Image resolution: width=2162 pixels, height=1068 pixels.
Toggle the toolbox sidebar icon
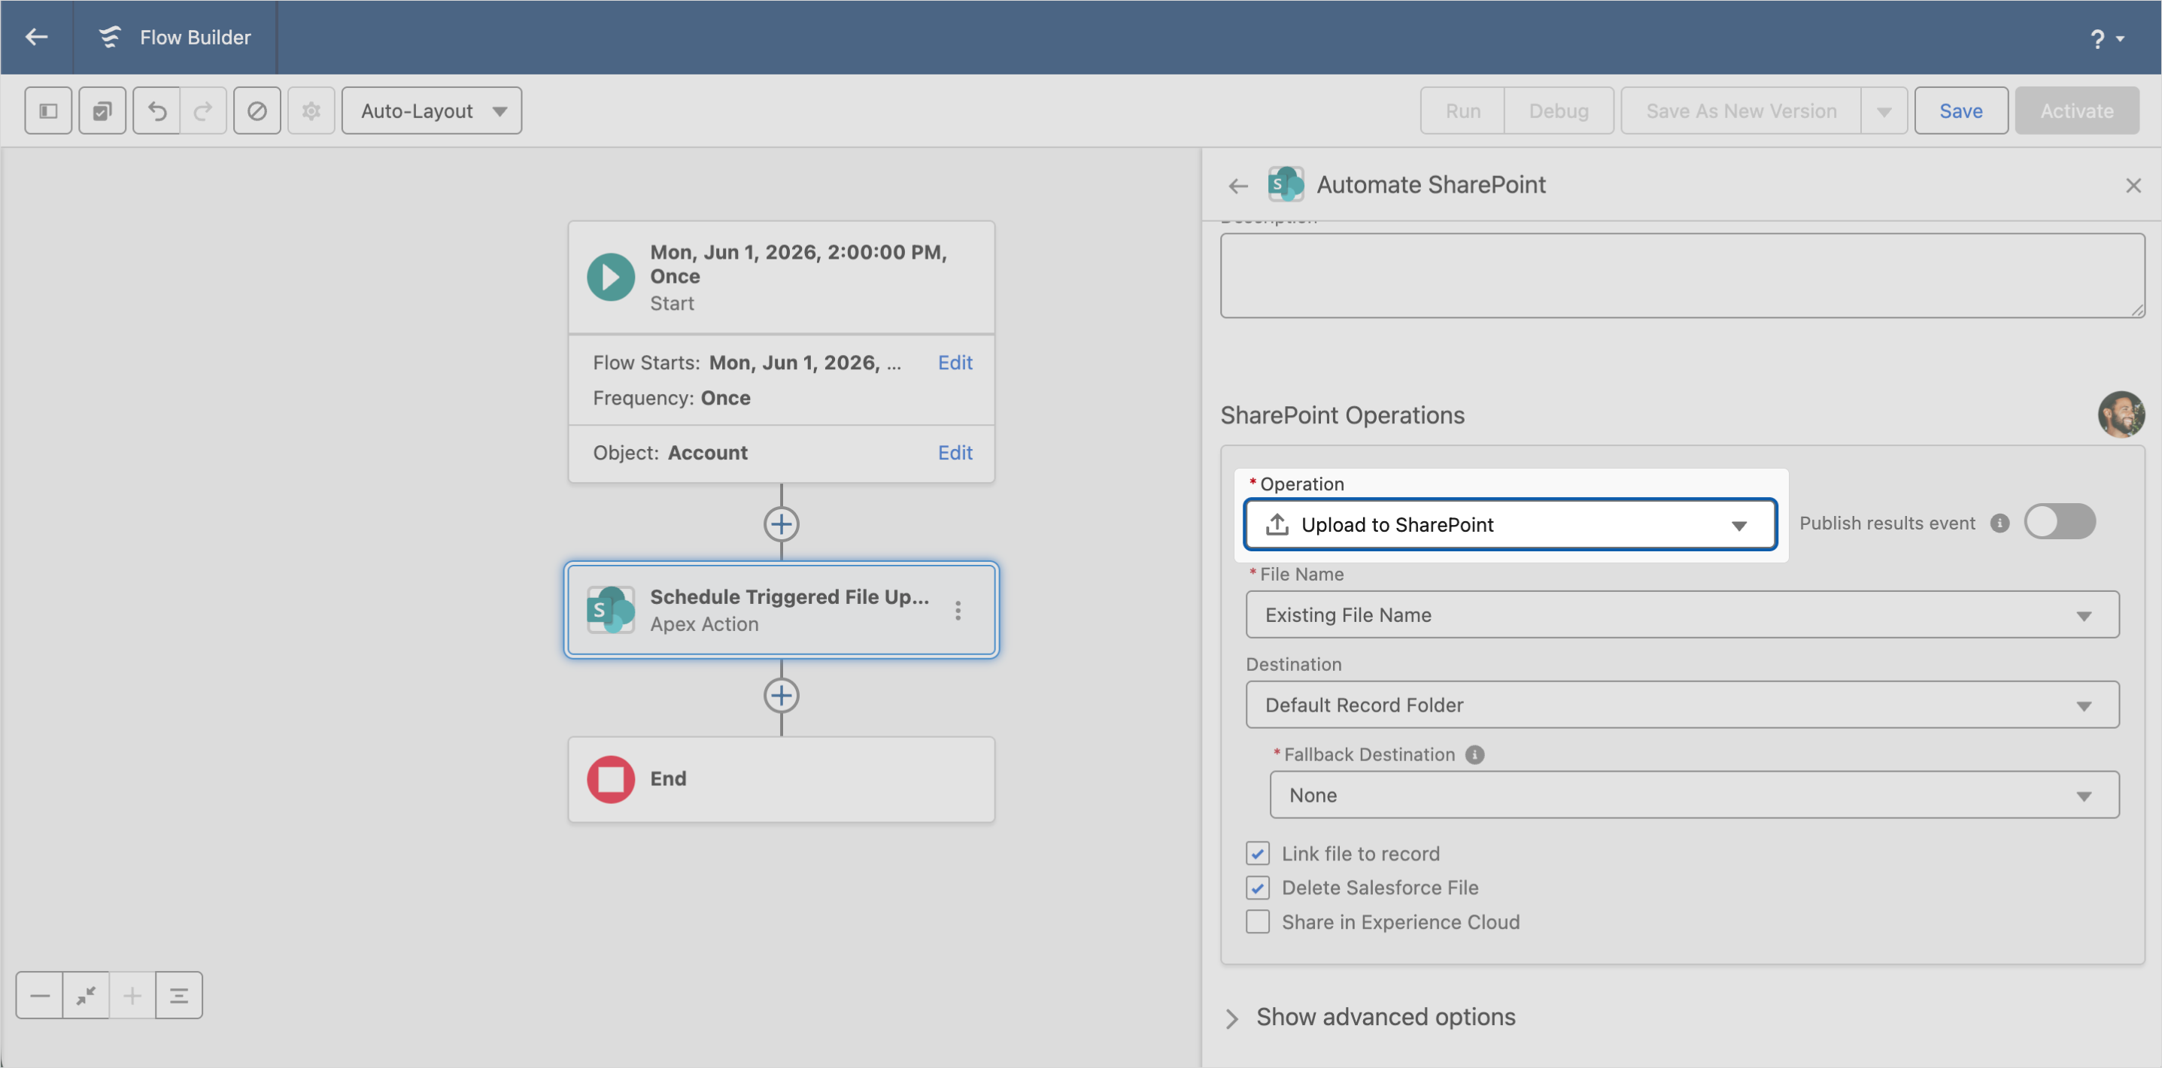click(x=48, y=111)
